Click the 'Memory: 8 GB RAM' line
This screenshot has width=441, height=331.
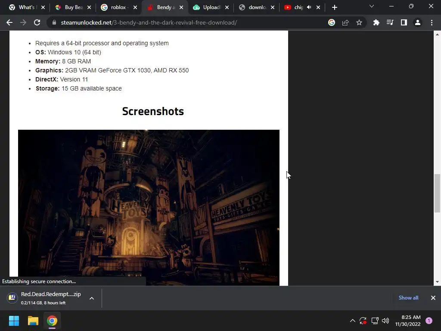tap(63, 61)
